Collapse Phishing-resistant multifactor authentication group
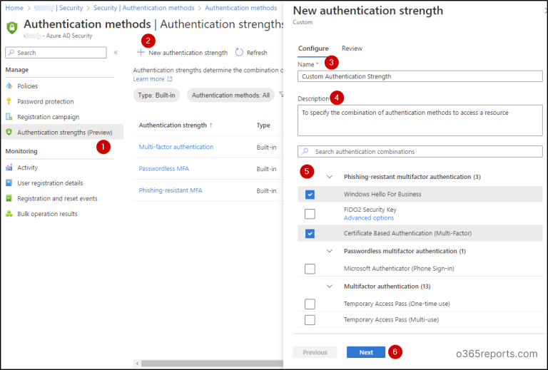The height and width of the screenshot is (370, 548). (329, 177)
